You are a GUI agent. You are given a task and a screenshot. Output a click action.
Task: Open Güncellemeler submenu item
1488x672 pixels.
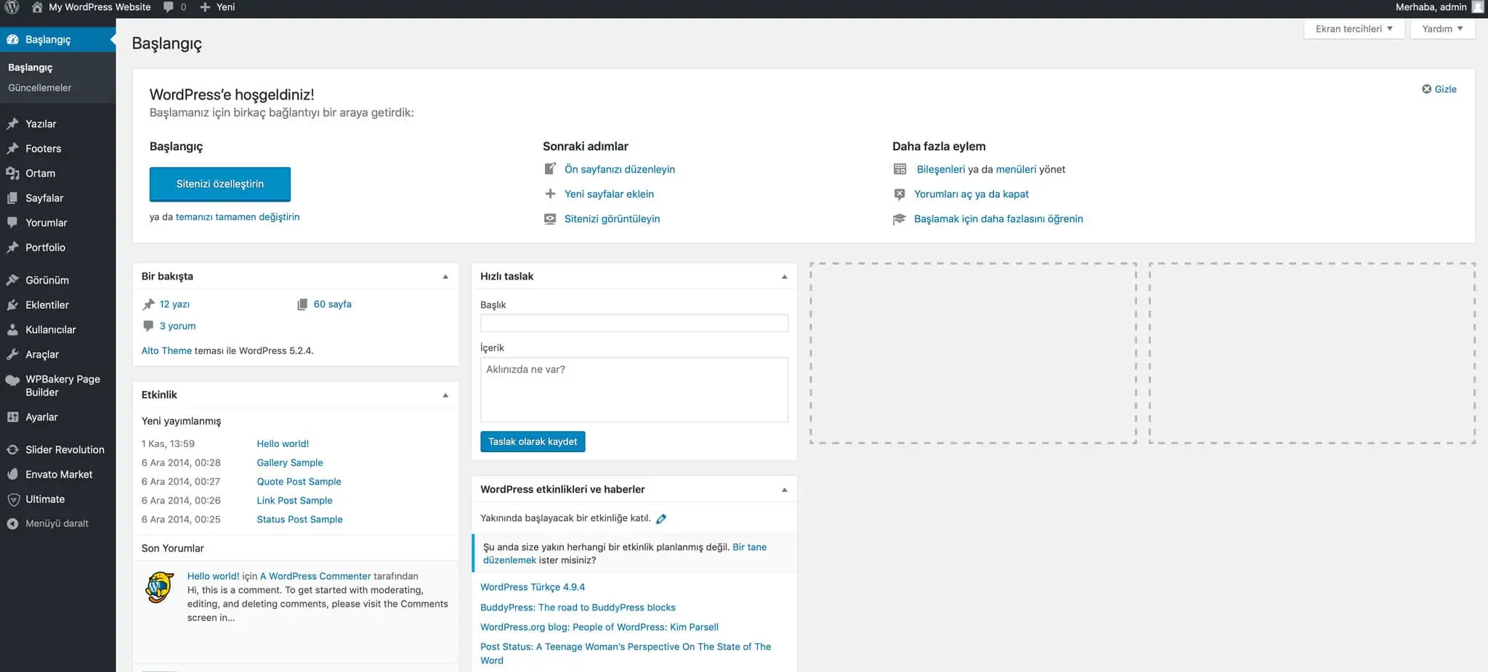pos(40,88)
